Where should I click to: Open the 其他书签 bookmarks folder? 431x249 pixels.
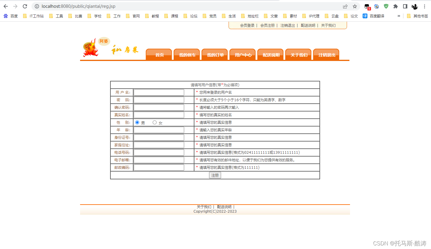418,16
